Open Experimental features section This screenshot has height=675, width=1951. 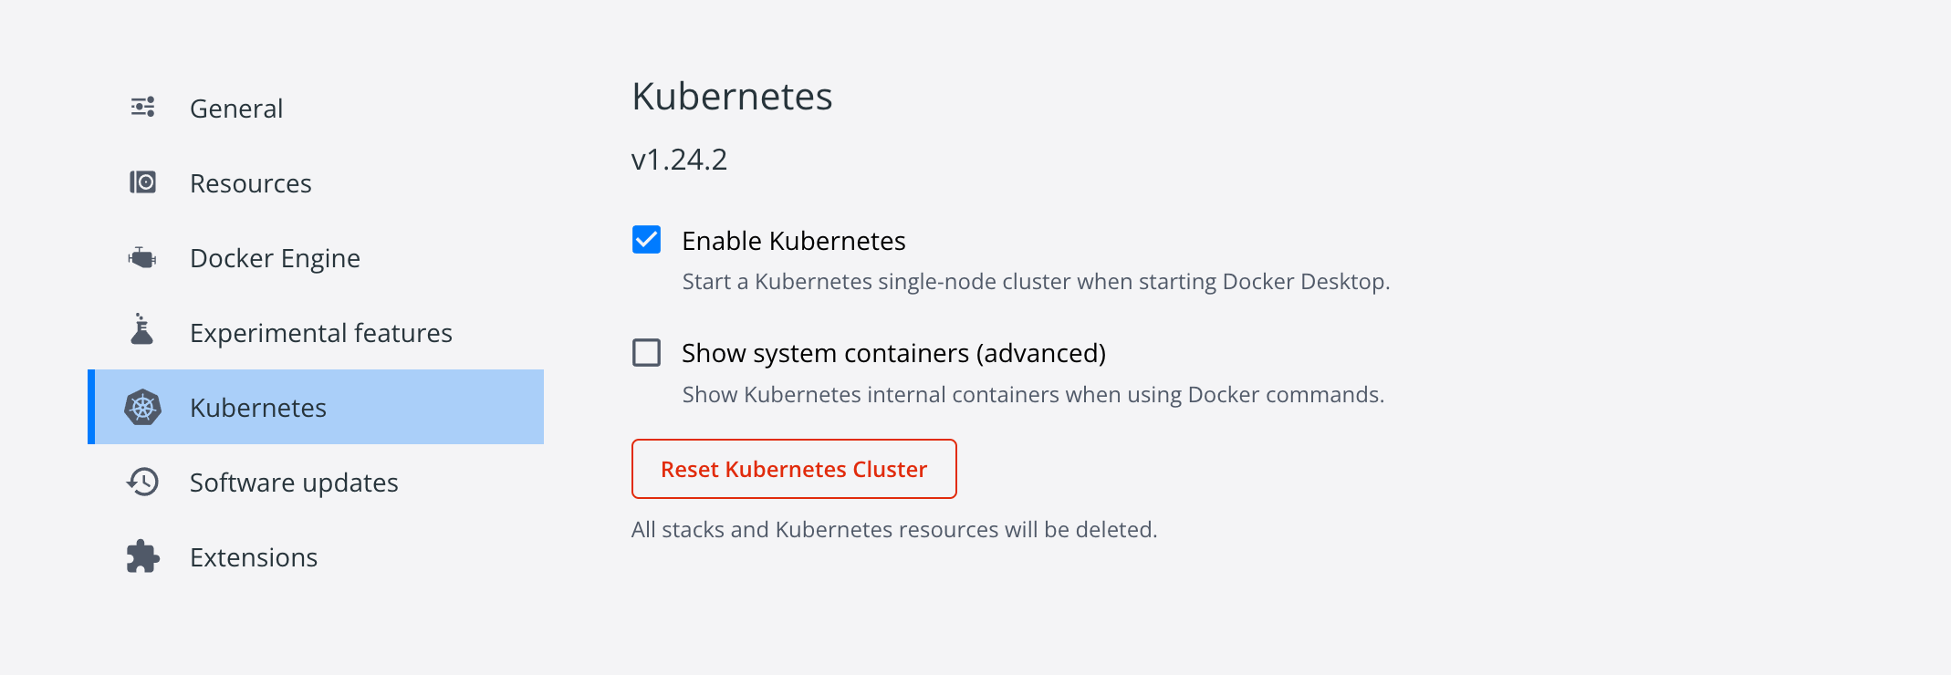pyautogui.click(x=320, y=333)
